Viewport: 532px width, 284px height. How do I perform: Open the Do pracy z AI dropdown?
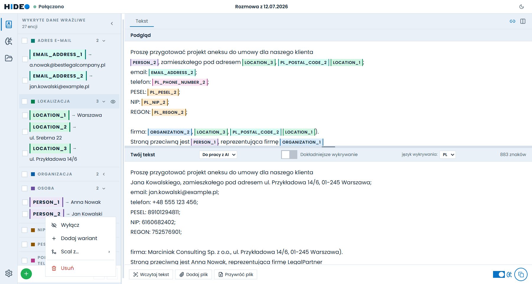218,155
